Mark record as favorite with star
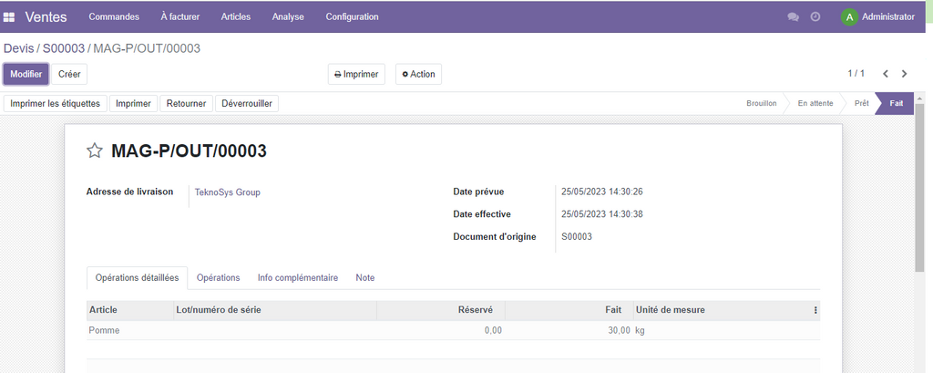The width and height of the screenshot is (933, 373). pos(94,151)
